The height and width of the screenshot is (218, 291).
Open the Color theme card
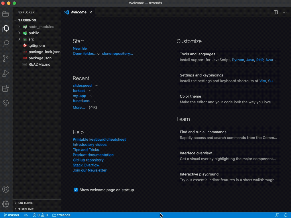coord(229,99)
